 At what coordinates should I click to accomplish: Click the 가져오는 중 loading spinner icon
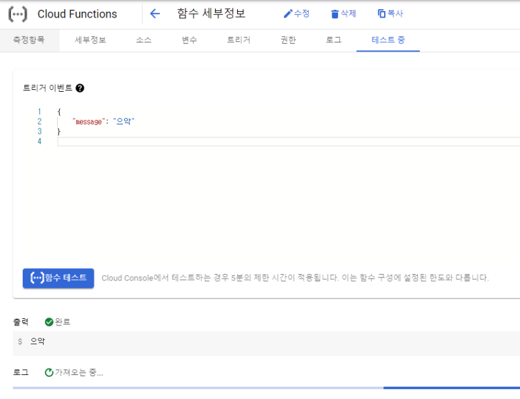coord(49,372)
